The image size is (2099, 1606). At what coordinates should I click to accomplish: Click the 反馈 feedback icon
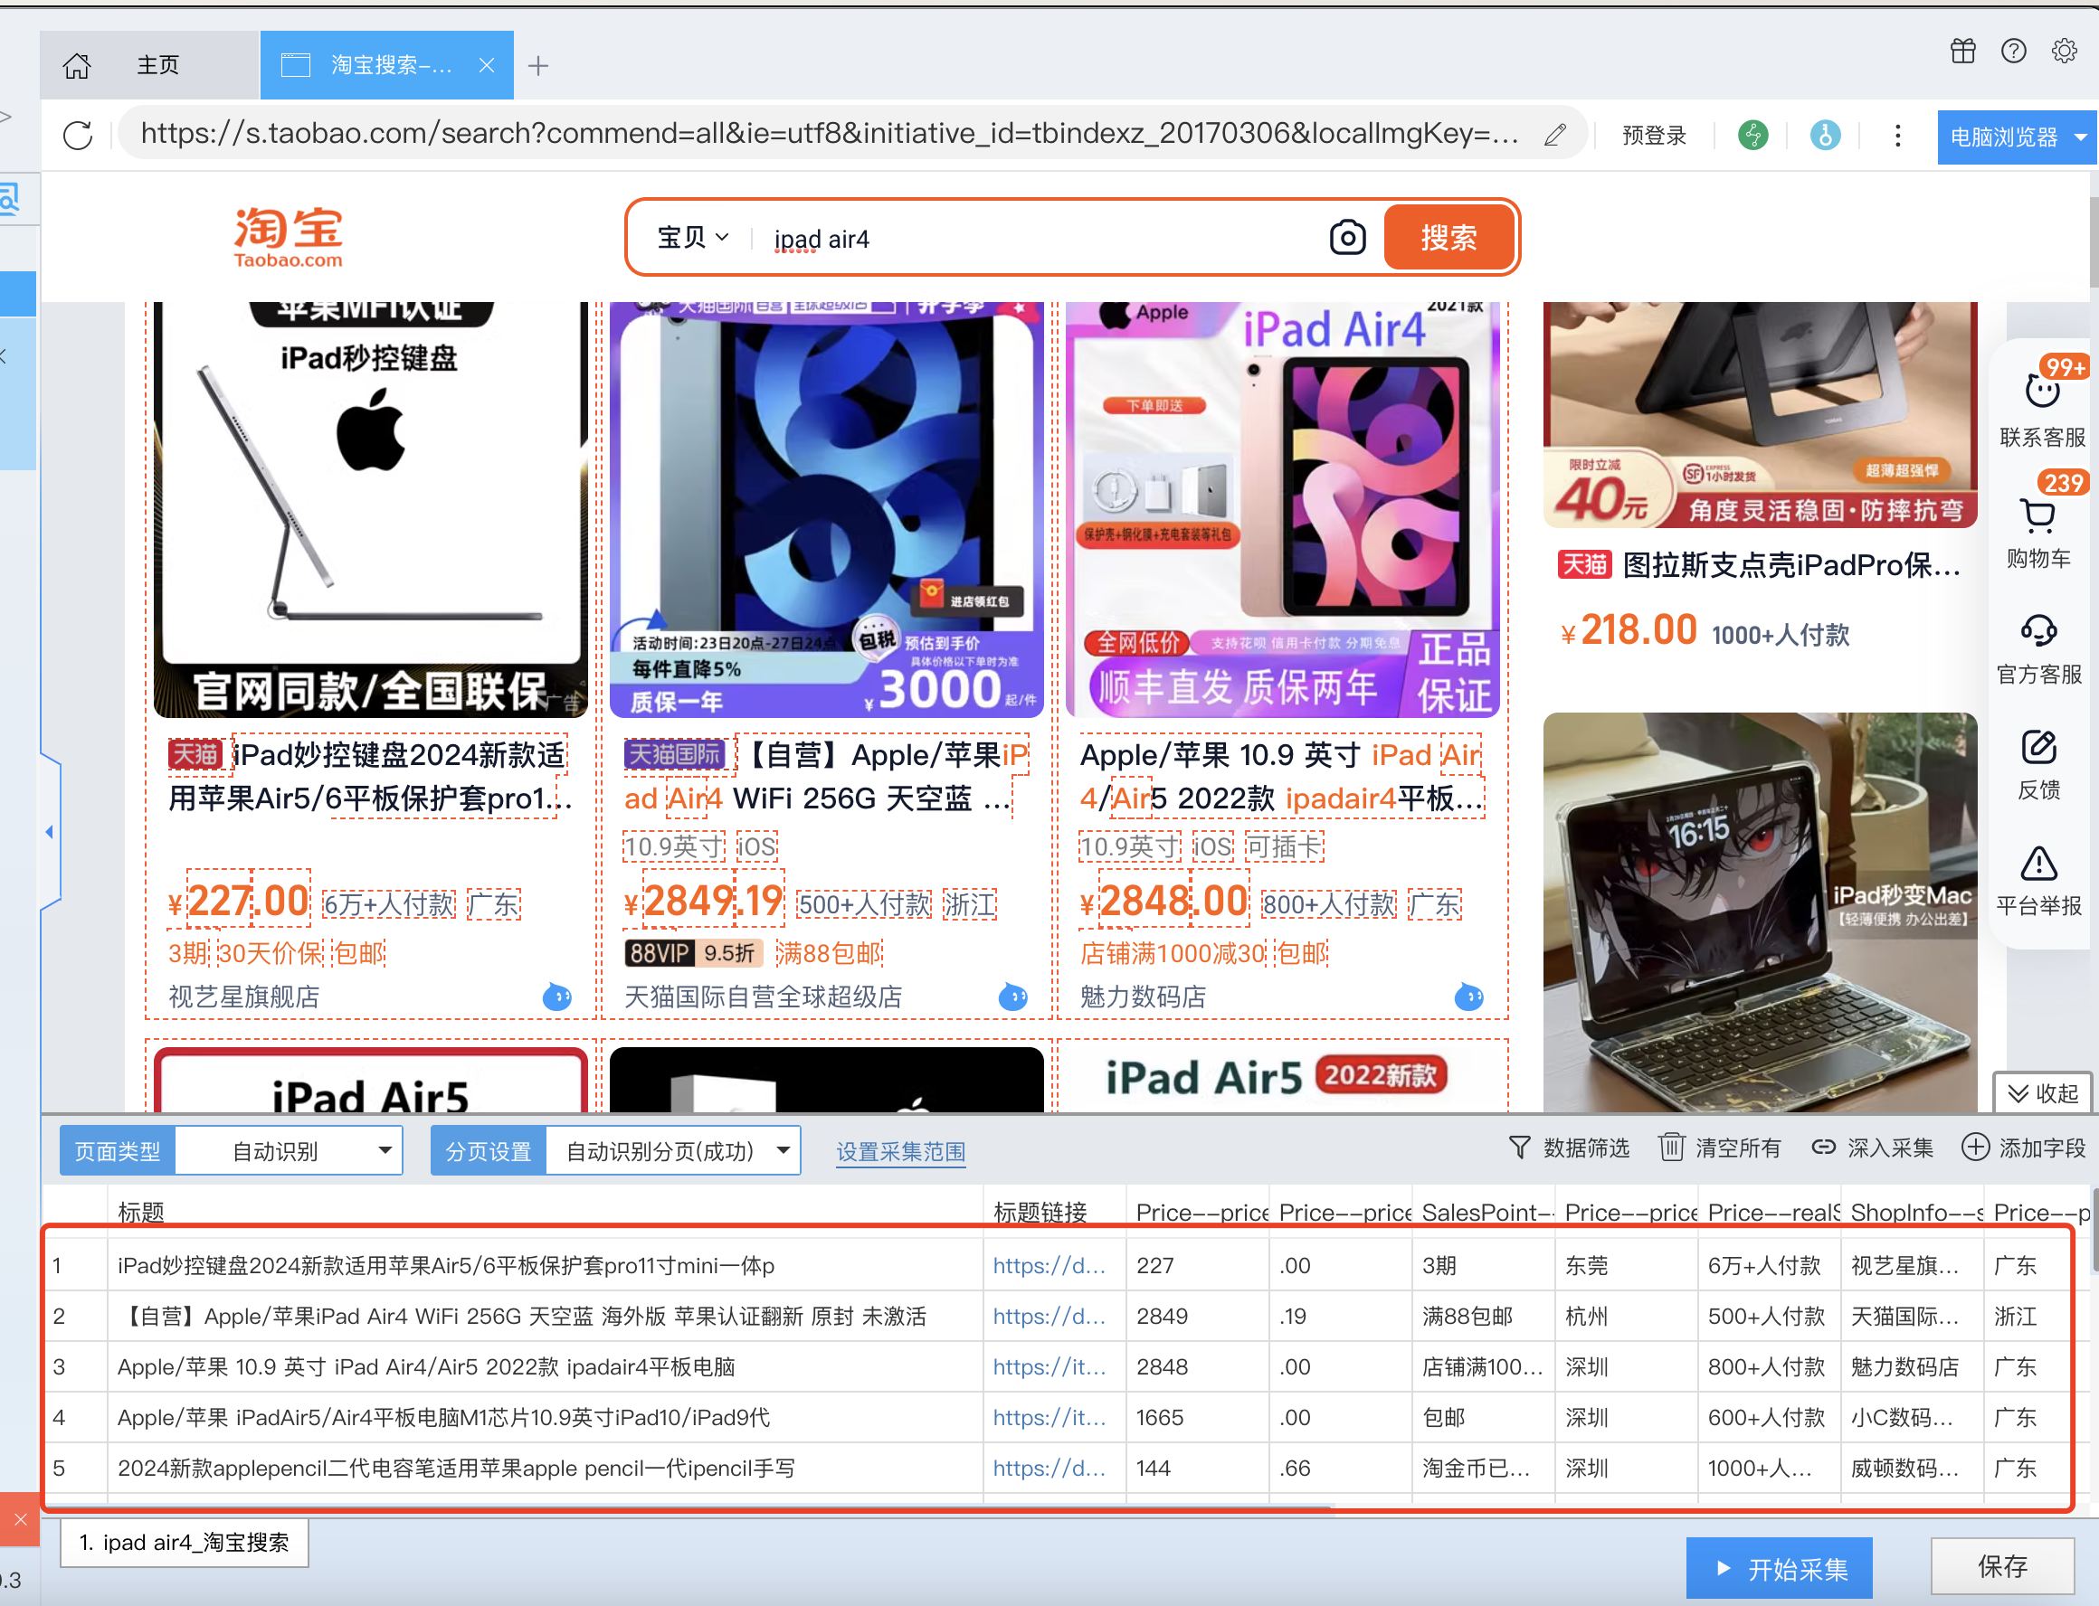tap(2037, 748)
